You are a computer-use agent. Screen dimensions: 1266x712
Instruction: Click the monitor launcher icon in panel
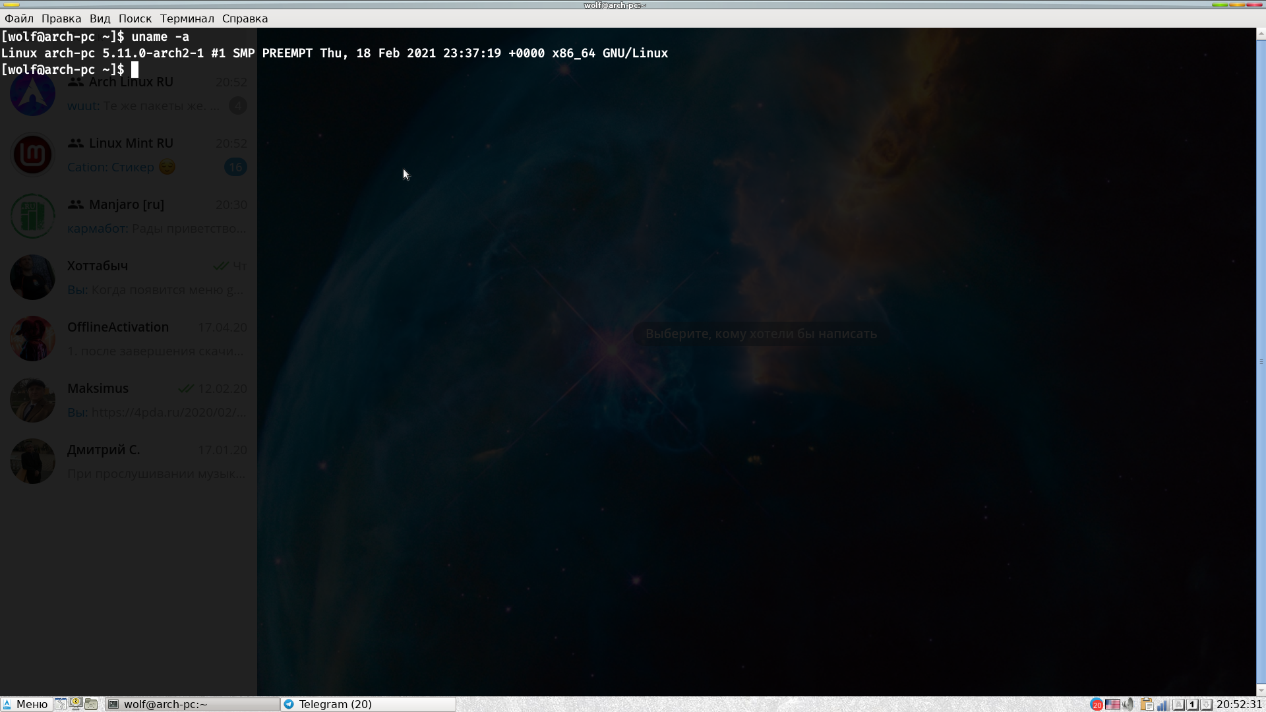[76, 704]
